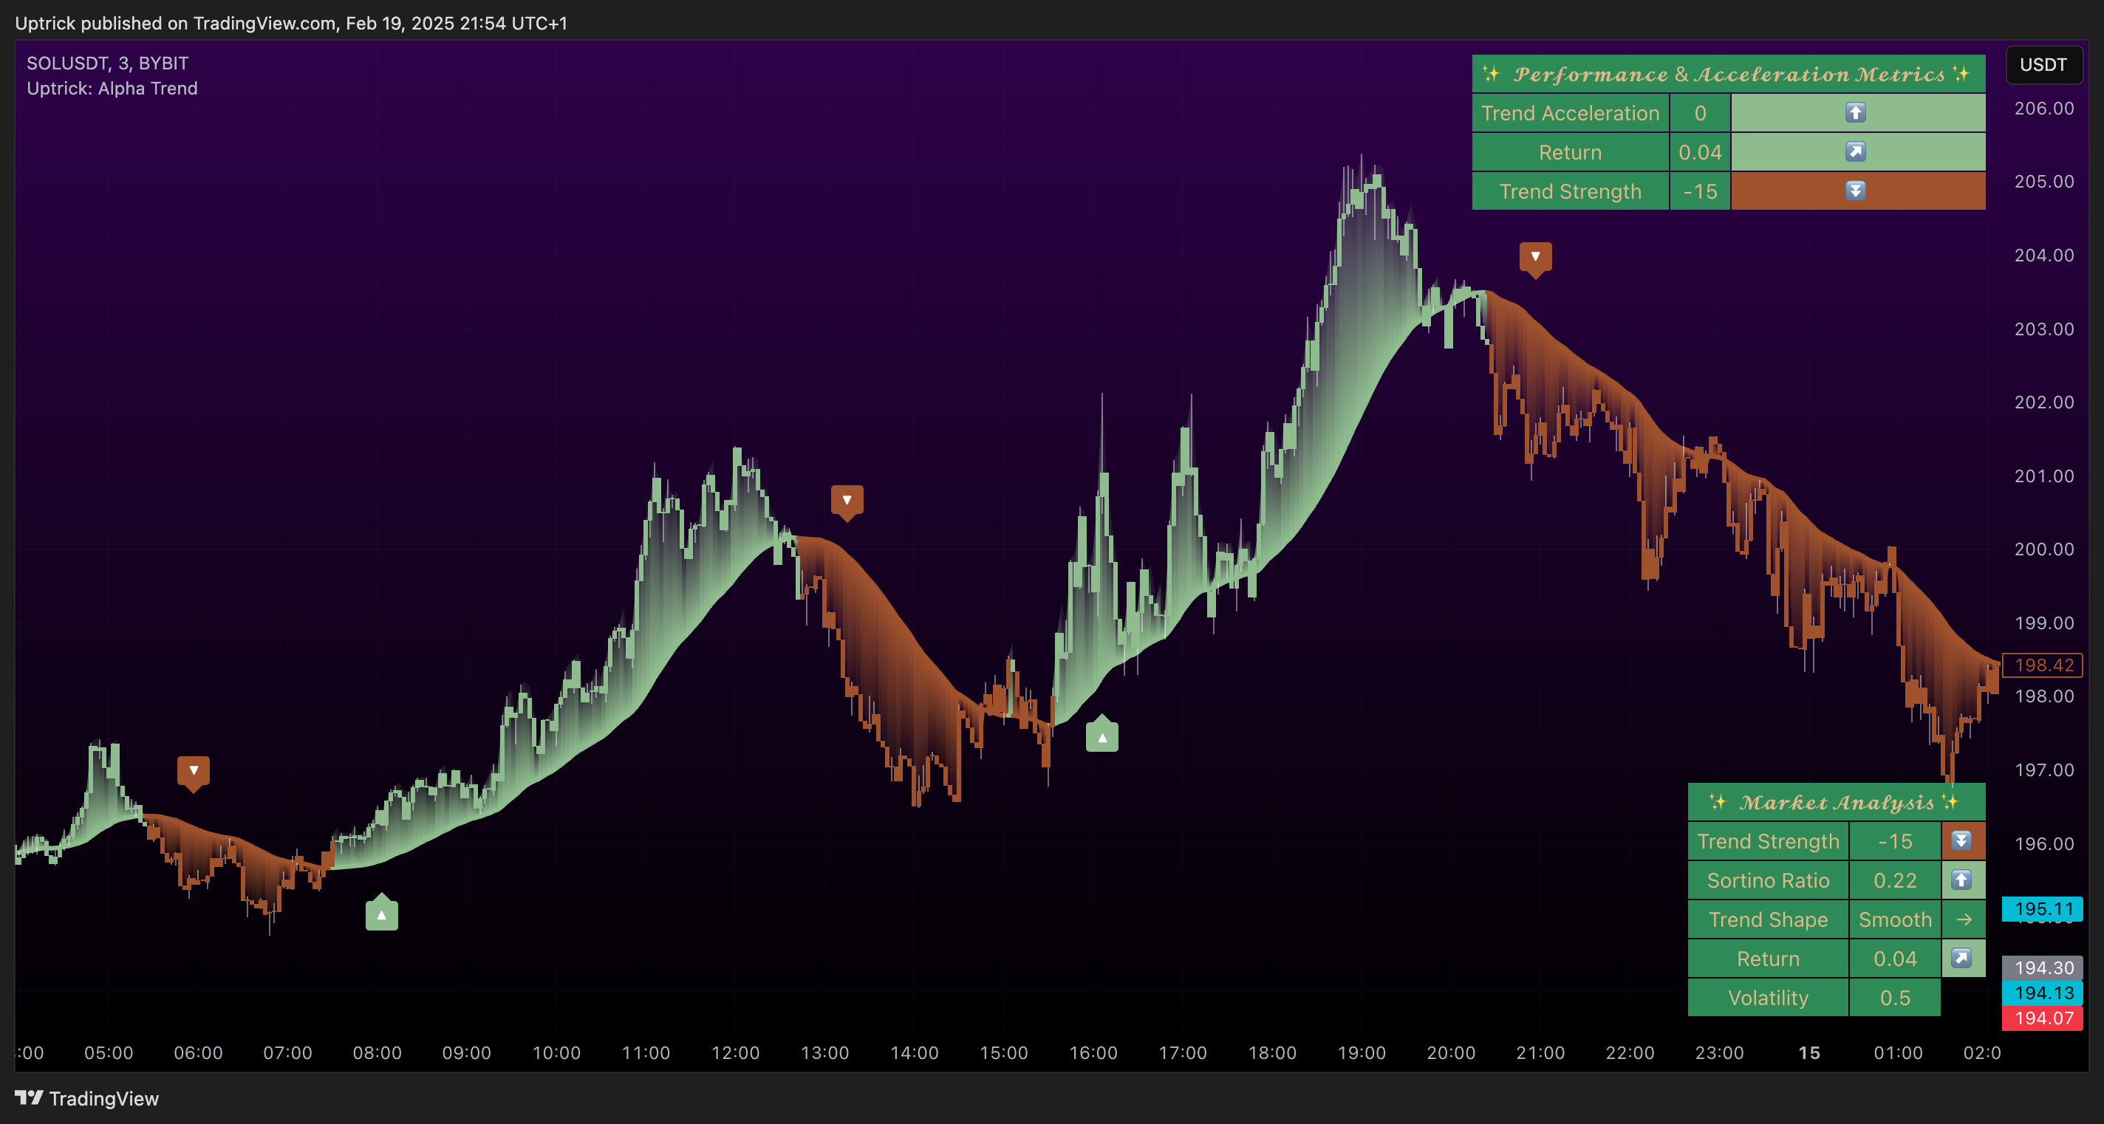Image resolution: width=2104 pixels, height=1124 pixels.
Task: Click the Smooth value cell
Action: (x=1895, y=919)
